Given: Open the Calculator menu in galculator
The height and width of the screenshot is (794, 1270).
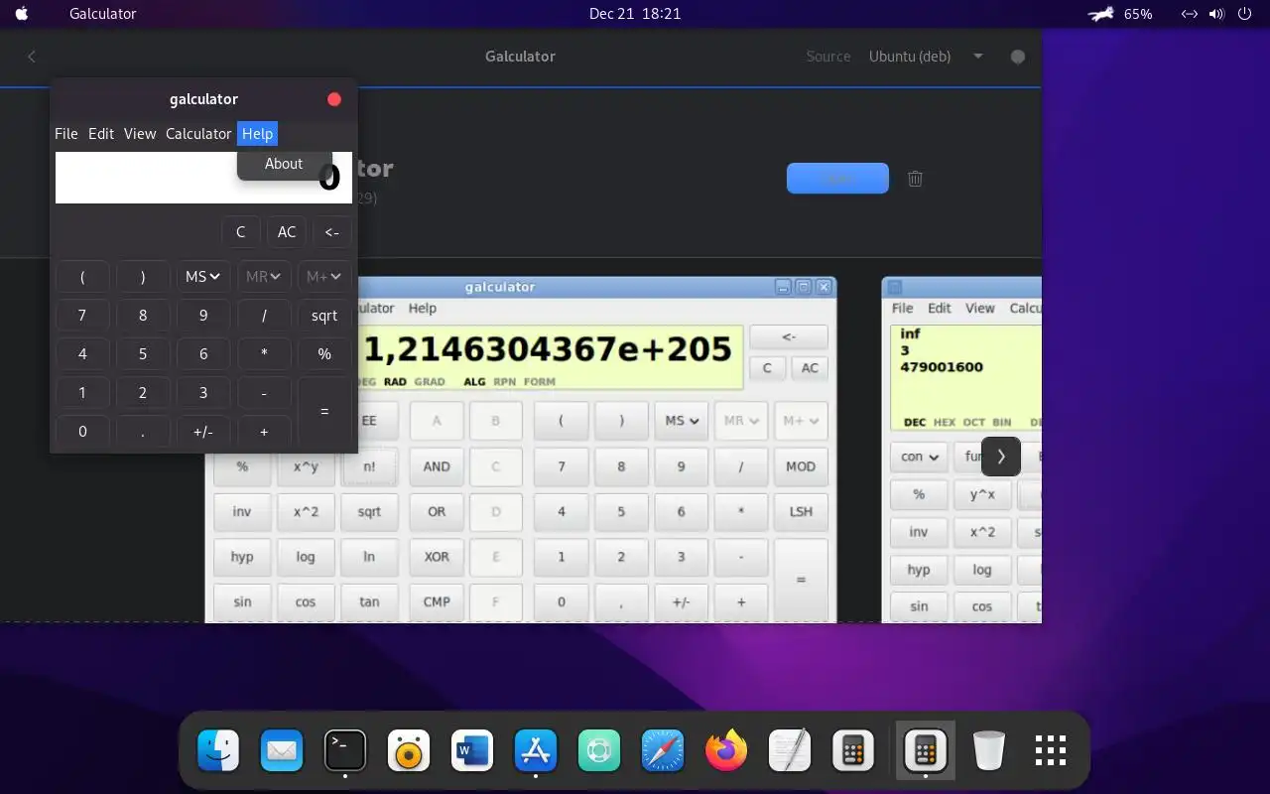Looking at the screenshot, I should (x=198, y=134).
